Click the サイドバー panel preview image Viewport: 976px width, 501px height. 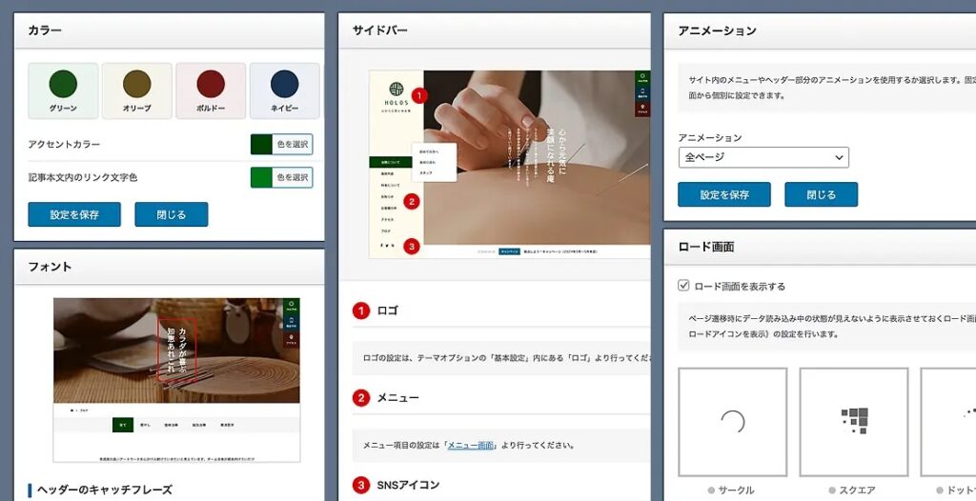(509, 164)
